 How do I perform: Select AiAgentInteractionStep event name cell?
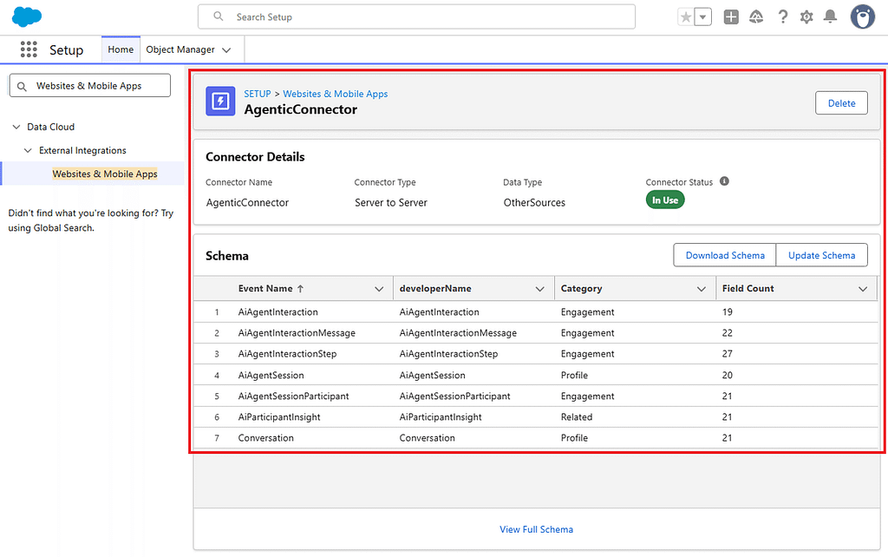(x=287, y=354)
